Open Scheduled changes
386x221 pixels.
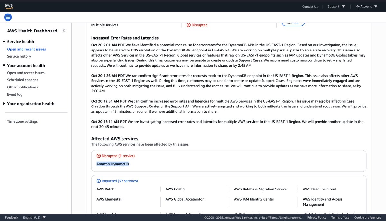[x=23, y=80]
